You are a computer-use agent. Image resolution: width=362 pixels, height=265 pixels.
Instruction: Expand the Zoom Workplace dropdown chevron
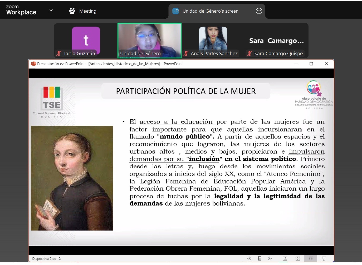click(51, 11)
